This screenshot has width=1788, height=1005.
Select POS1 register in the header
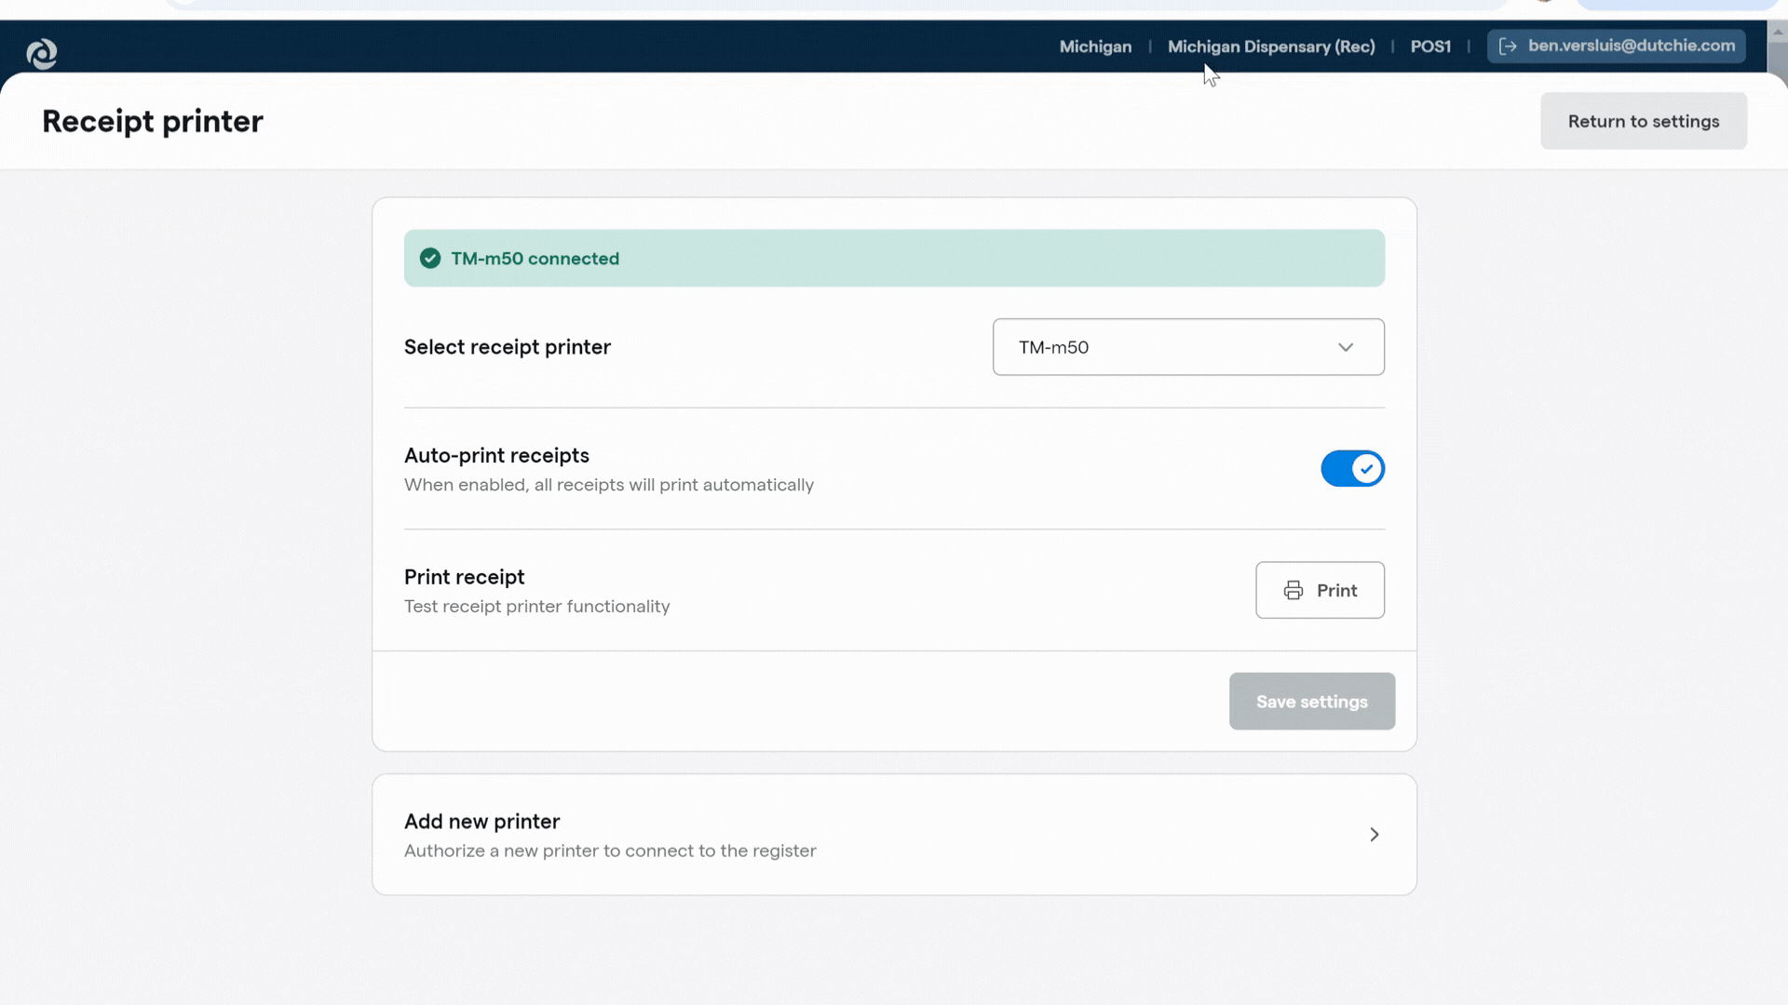1430,47
